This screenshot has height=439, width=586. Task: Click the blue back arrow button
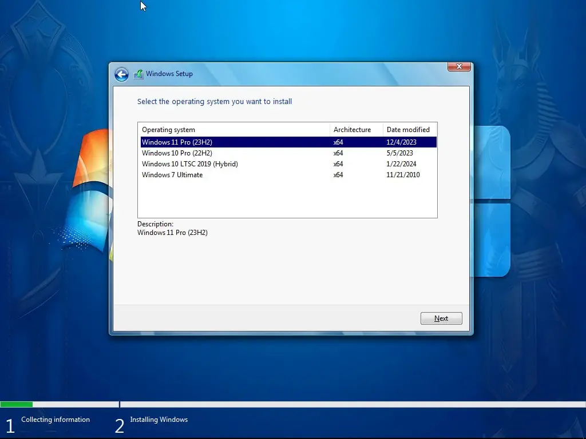[x=121, y=74]
